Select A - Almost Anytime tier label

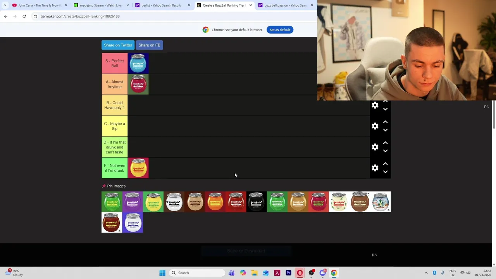click(x=115, y=84)
